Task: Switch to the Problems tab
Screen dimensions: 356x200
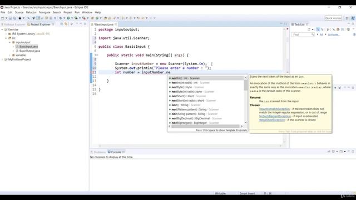Action: pos(98,152)
